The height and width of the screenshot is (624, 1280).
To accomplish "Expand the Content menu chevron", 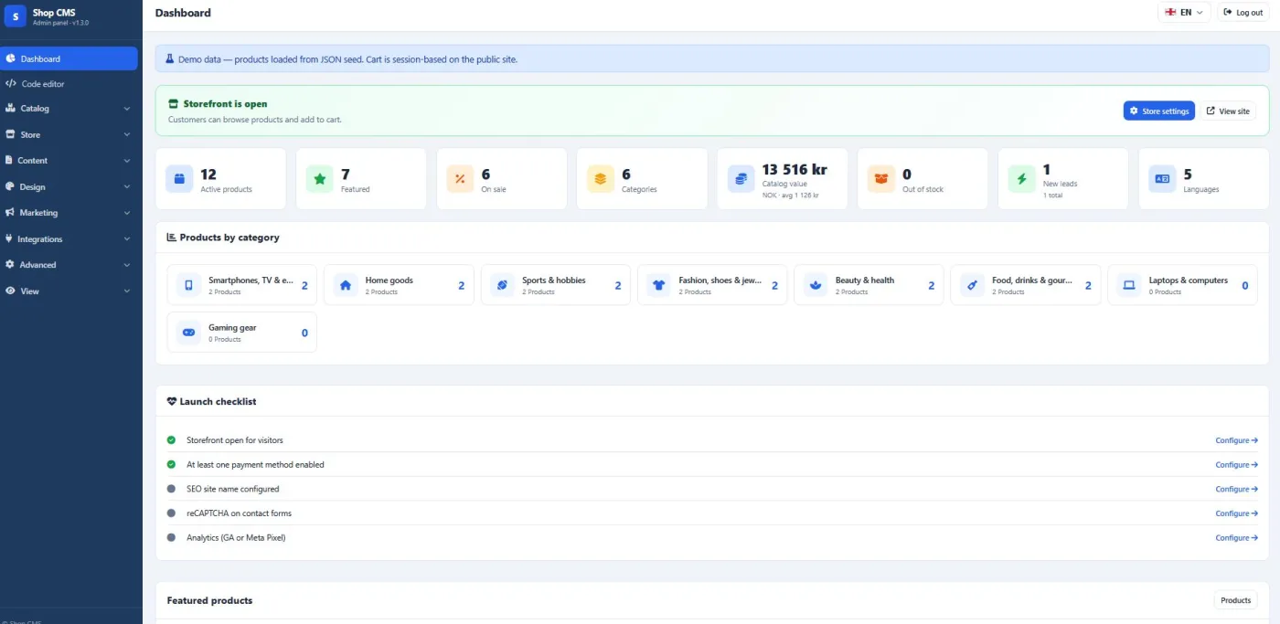I will tap(127, 161).
